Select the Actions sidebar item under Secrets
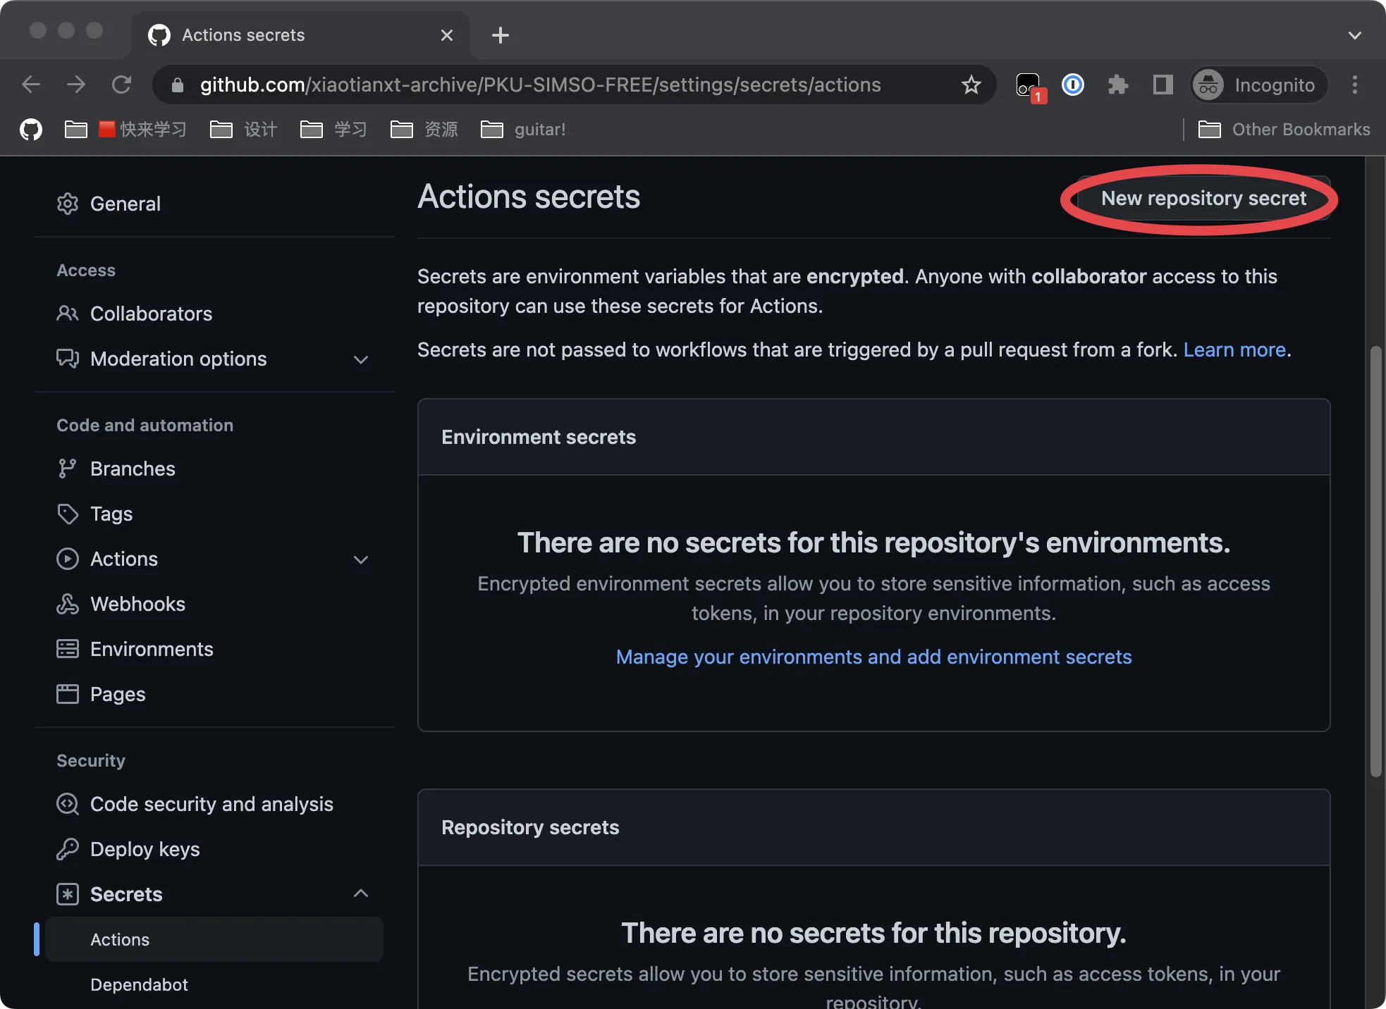 [119, 939]
